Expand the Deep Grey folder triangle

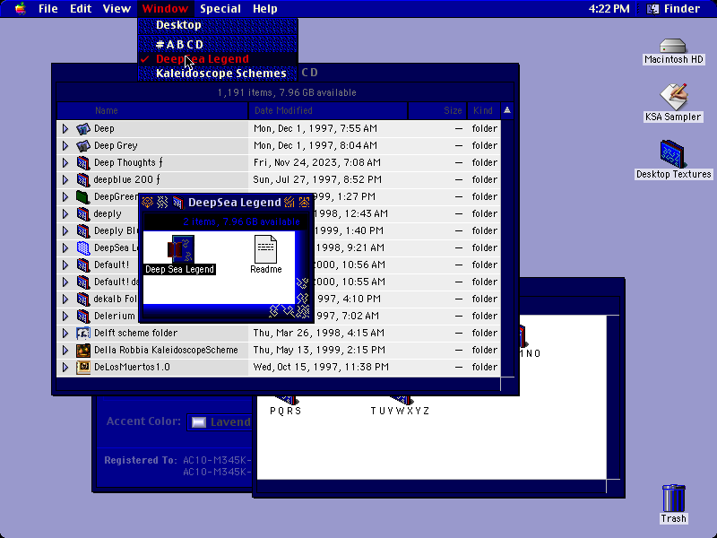[65, 145]
